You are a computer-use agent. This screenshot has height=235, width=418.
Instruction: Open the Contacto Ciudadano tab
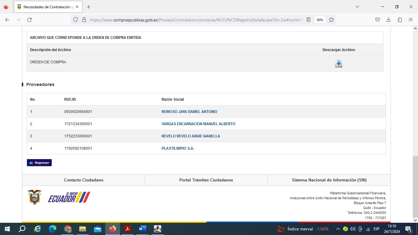tap(84, 180)
